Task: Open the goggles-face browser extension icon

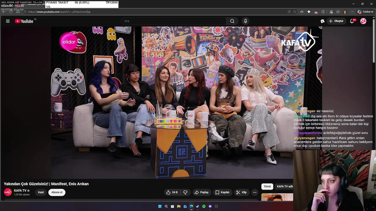Action: [302, 12]
